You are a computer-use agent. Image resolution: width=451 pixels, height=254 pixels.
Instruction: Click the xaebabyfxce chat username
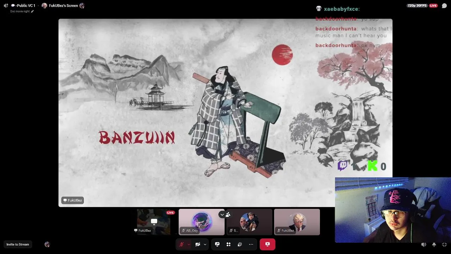341,9
